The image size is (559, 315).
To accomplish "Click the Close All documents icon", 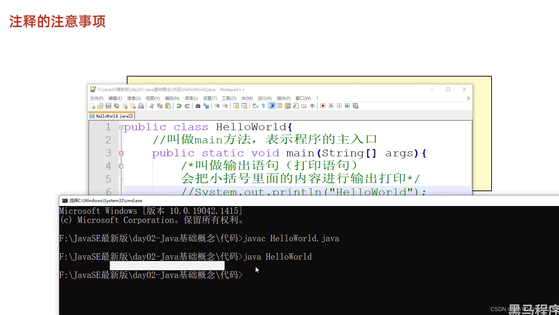I will (x=133, y=106).
